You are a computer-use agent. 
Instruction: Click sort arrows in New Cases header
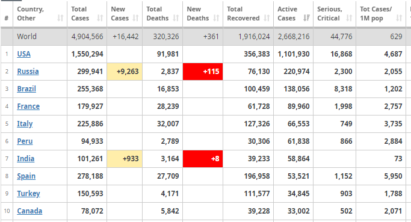(x=135, y=18)
